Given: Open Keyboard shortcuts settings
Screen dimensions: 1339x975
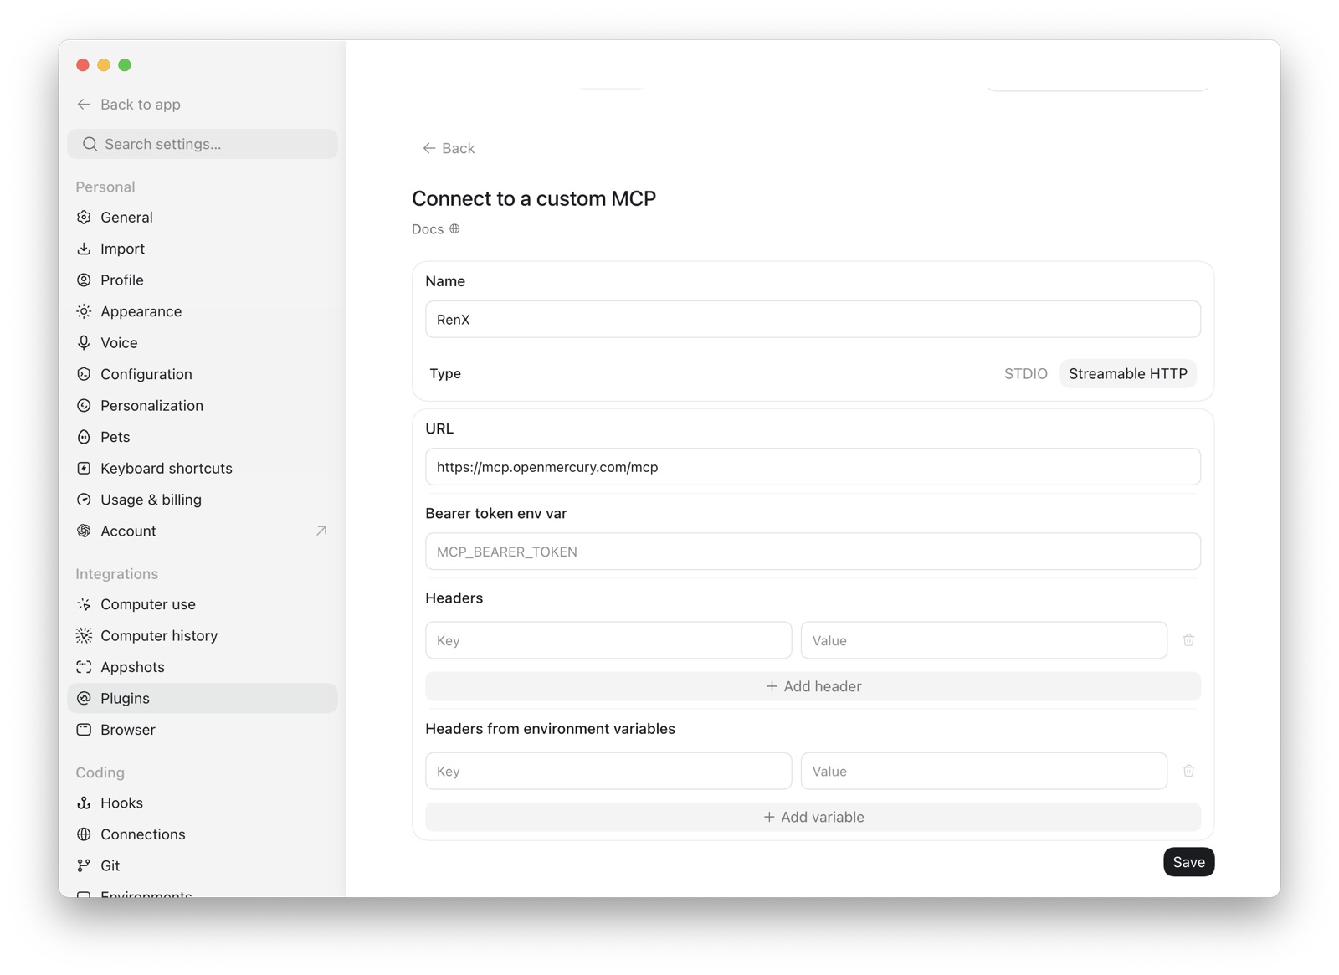Looking at the screenshot, I should point(203,469).
